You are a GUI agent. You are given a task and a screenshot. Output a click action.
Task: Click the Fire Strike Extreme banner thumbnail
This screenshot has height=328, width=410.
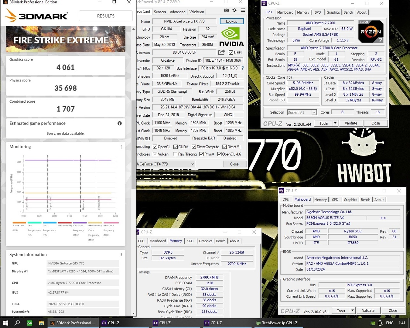(x=66, y=39)
